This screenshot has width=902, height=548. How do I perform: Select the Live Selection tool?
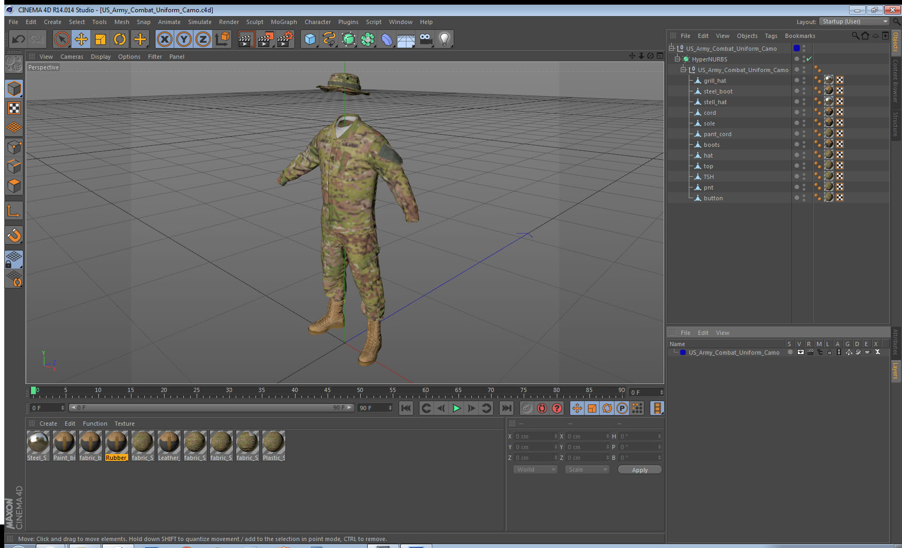[62, 39]
